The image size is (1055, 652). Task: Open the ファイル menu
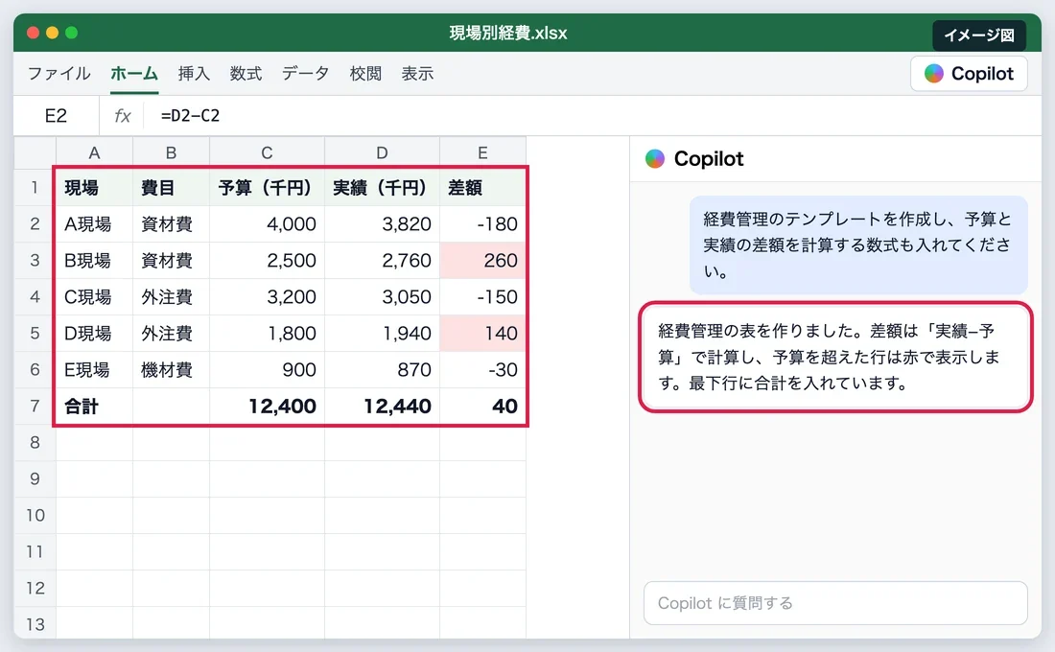click(59, 73)
